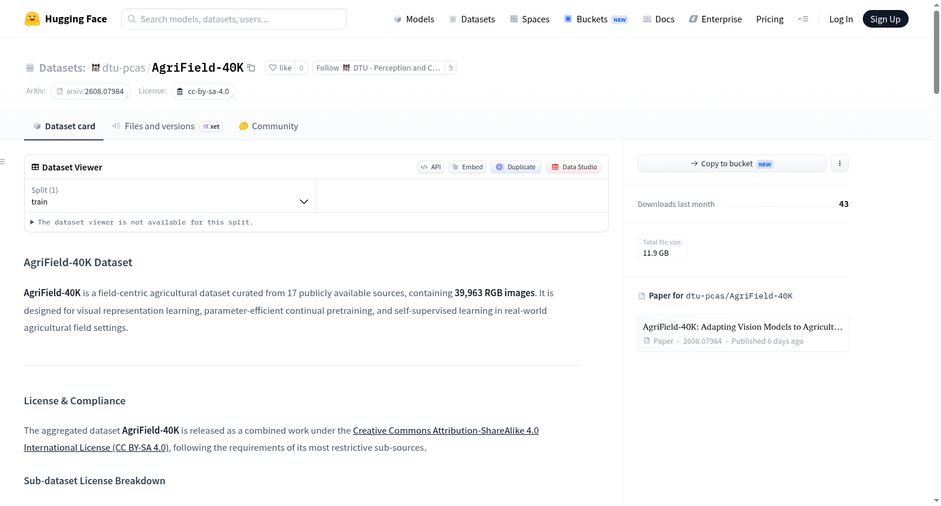Screen dimensions: 941x506
Task: Open the dataset viewer API button
Action: 431,167
